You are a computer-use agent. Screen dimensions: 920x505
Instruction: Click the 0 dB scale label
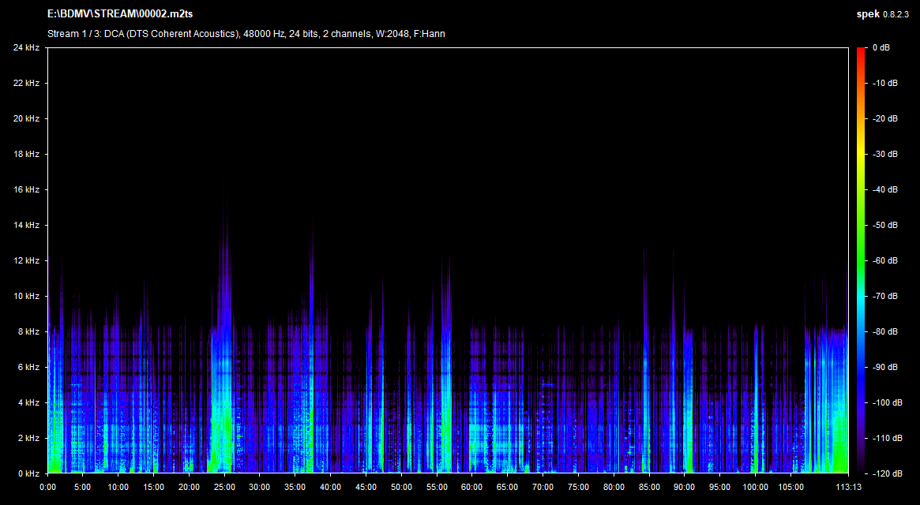pos(881,48)
